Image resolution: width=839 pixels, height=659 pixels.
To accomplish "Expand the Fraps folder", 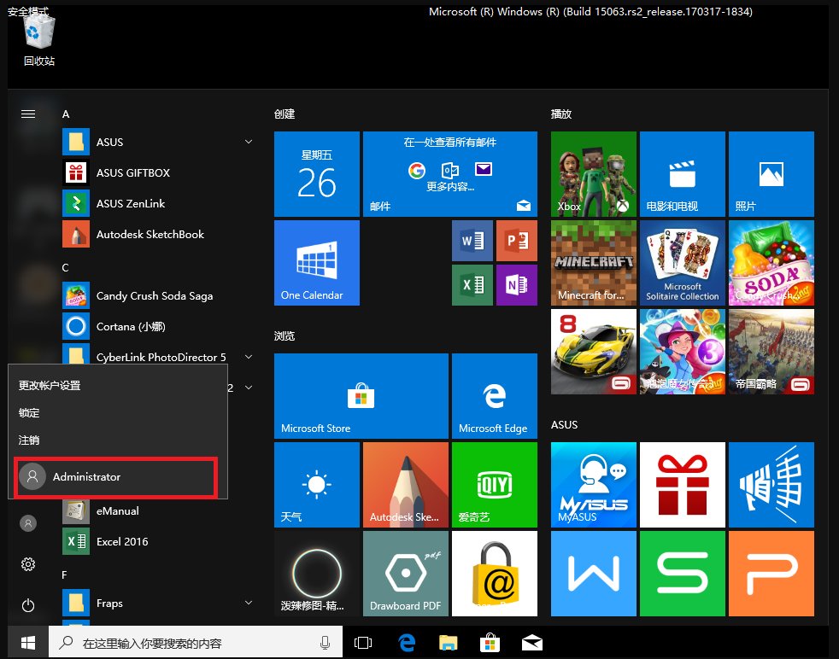I will (249, 603).
